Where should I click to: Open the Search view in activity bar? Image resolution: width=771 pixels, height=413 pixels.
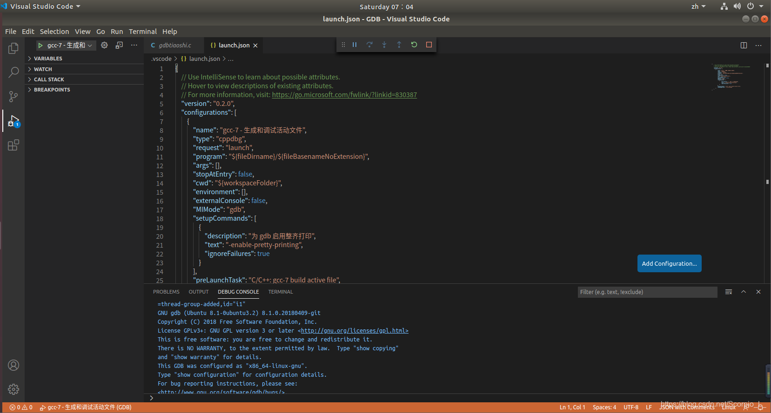[x=13, y=72]
